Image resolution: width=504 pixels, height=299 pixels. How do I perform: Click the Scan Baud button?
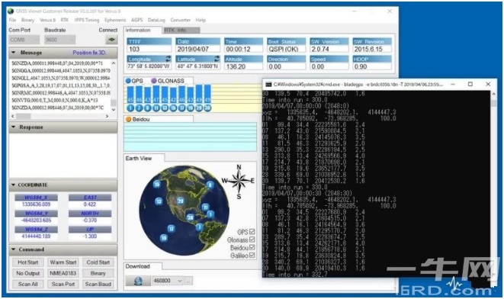(98, 285)
